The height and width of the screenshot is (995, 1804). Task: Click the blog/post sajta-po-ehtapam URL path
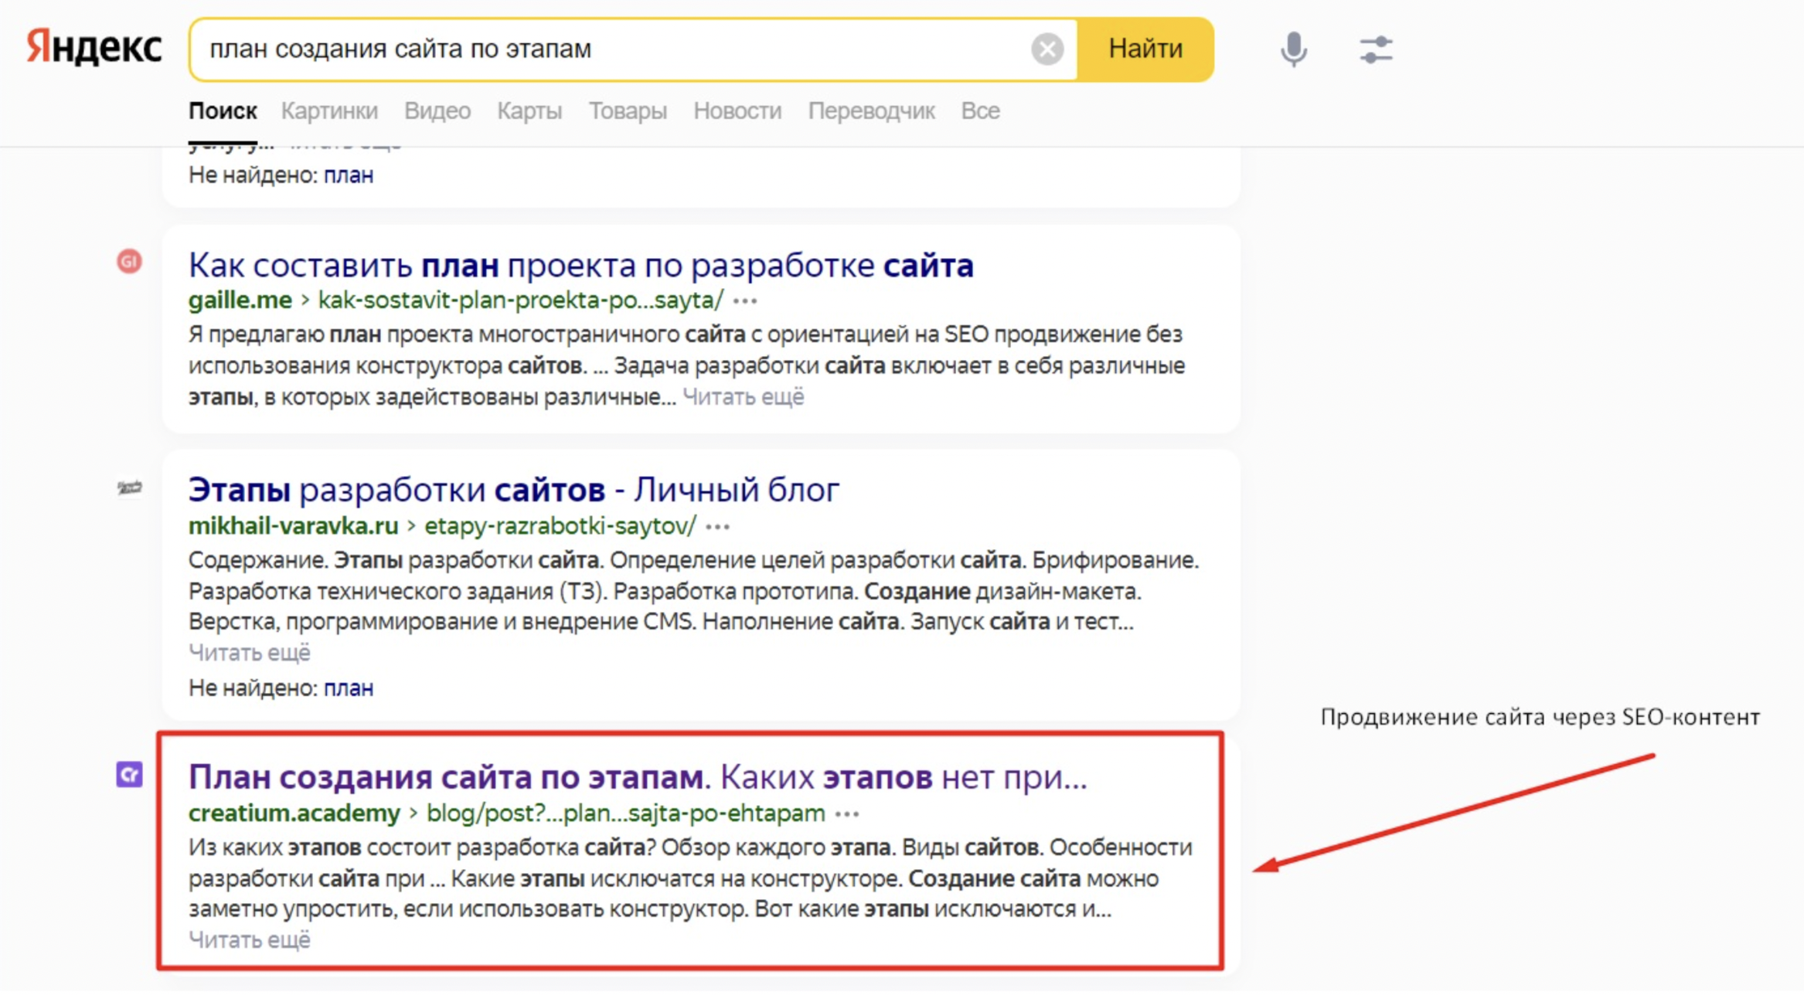tap(626, 813)
